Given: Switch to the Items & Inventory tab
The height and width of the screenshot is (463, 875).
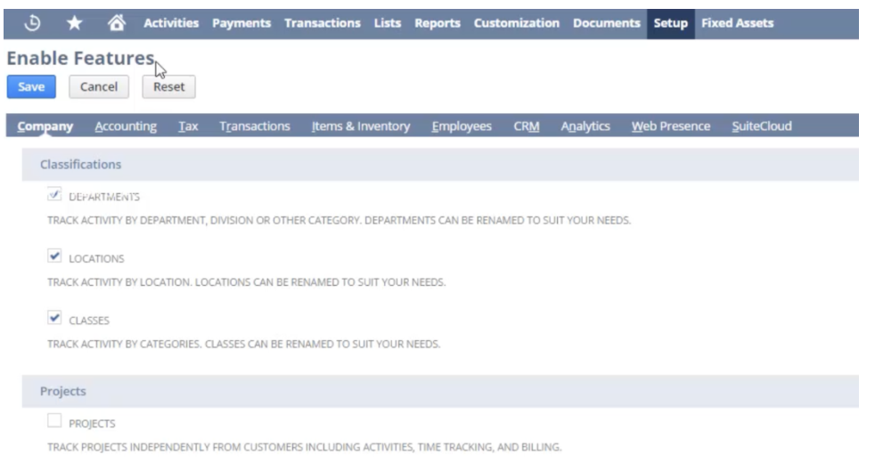Looking at the screenshot, I should tap(360, 126).
